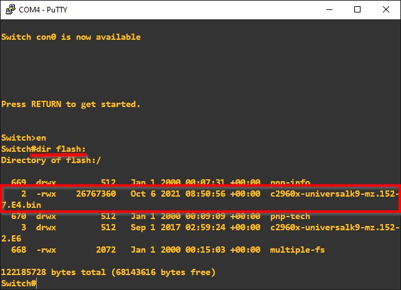Click the "Press RETURN to get started" text
401x290 pixels.
(71, 104)
